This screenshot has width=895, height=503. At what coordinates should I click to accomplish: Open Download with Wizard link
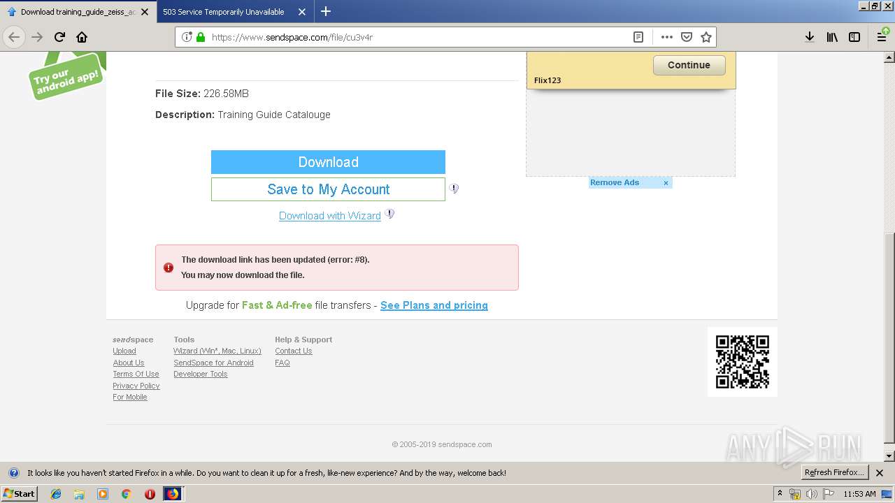[330, 216]
